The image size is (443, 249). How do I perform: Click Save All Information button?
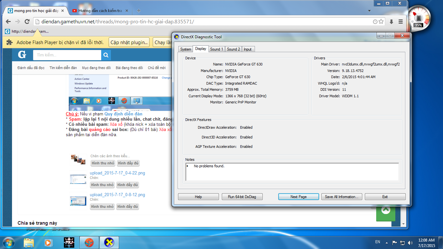click(x=341, y=197)
